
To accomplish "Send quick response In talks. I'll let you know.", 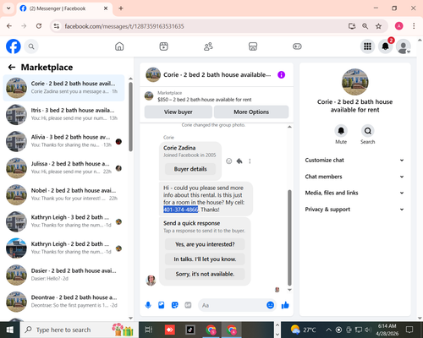I will click(x=205, y=259).
